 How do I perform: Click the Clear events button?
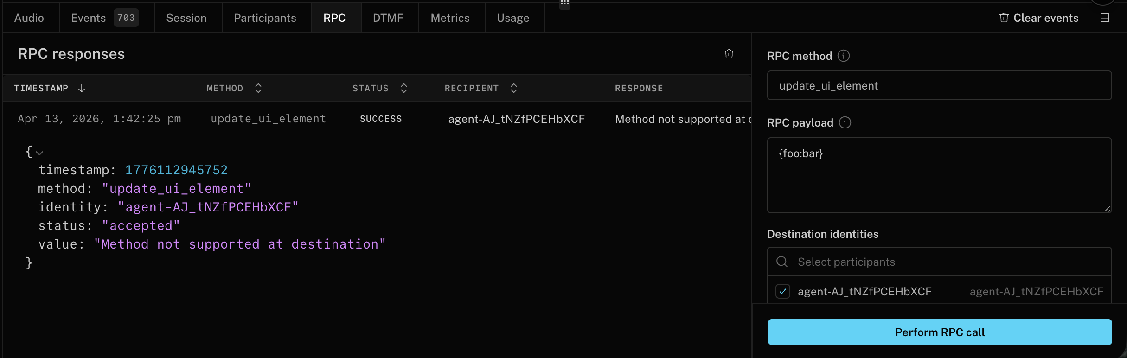(x=1039, y=18)
